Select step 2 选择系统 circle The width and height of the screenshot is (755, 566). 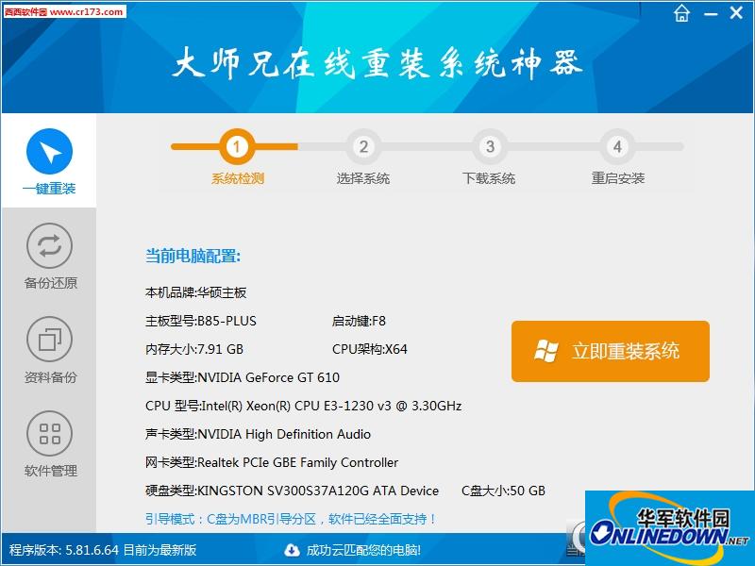point(363,146)
